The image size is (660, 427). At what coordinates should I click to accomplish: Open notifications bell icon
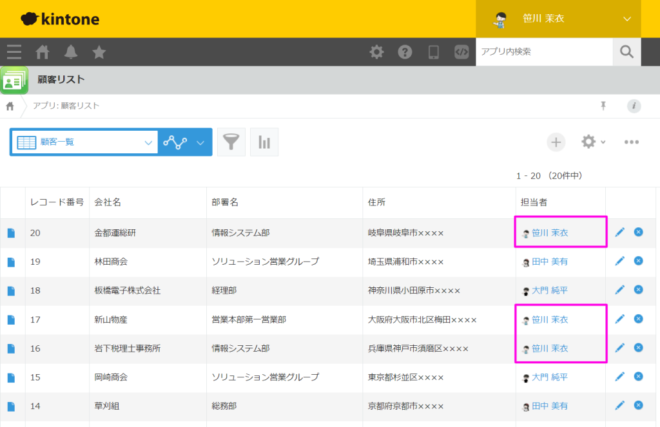coord(71,52)
